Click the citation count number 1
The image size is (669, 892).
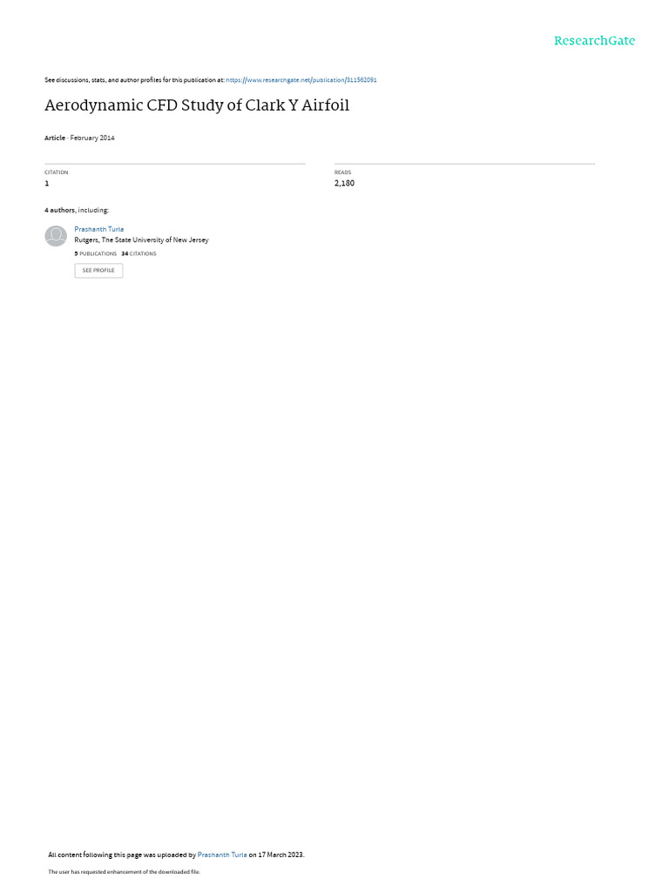pyautogui.click(x=47, y=183)
